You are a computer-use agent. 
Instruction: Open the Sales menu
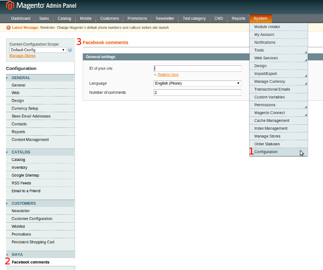coord(44,18)
